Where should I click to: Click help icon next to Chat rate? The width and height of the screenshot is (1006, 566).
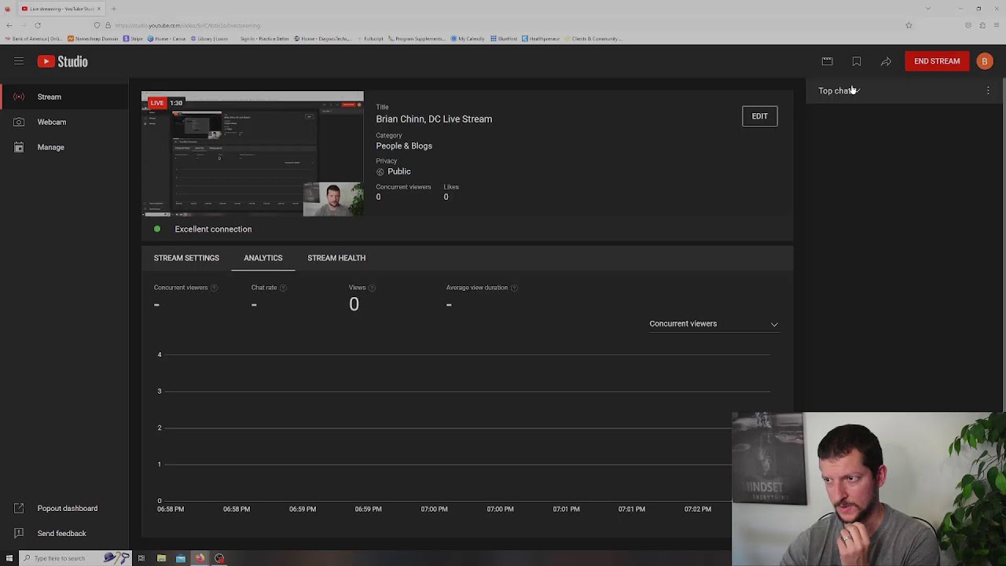pyautogui.click(x=283, y=288)
